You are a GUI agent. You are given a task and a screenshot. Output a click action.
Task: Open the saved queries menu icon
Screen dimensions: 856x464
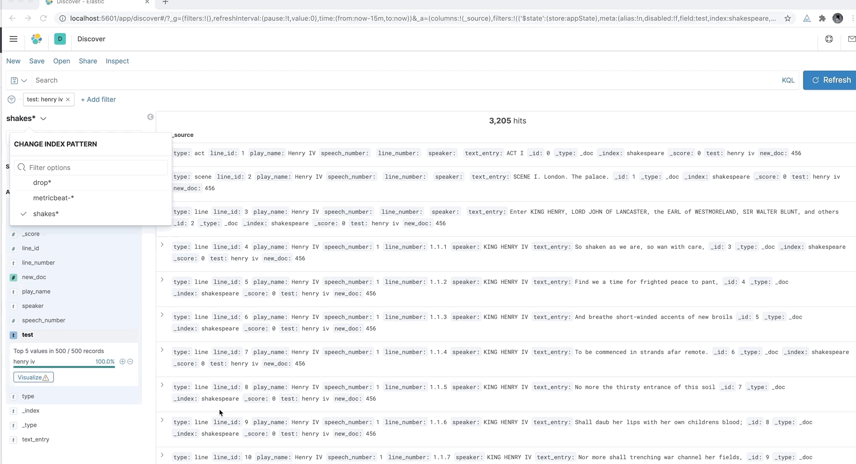pos(19,80)
